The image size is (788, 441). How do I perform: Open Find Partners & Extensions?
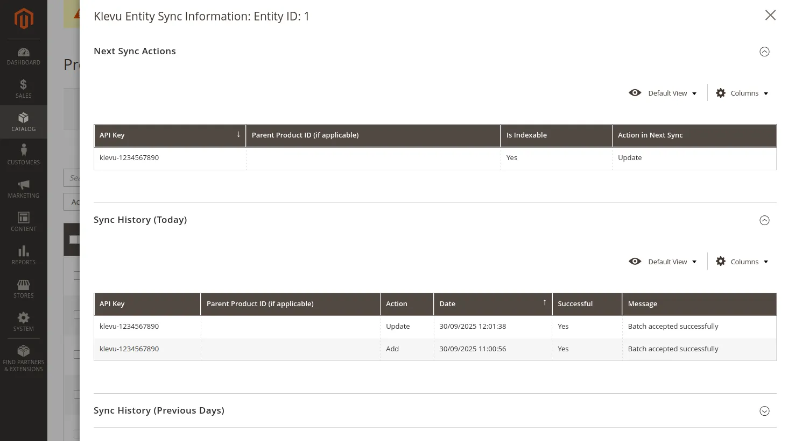24,358
